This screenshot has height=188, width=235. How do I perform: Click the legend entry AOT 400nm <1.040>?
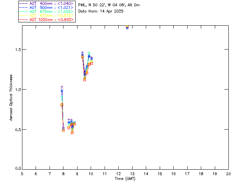pyautogui.click(x=46, y=3)
